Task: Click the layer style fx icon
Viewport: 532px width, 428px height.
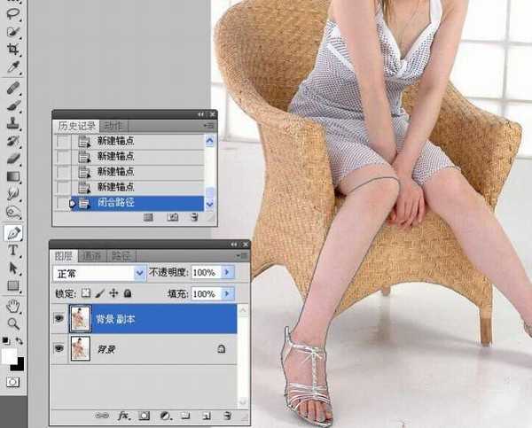Action: tap(121, 415)
